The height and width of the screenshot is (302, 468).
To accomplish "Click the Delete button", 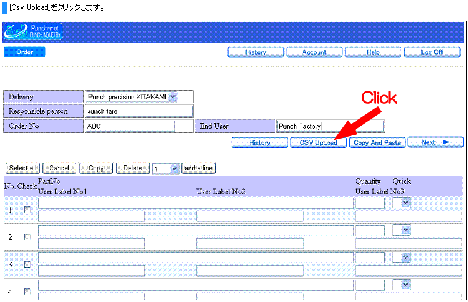I will (132, 168).
